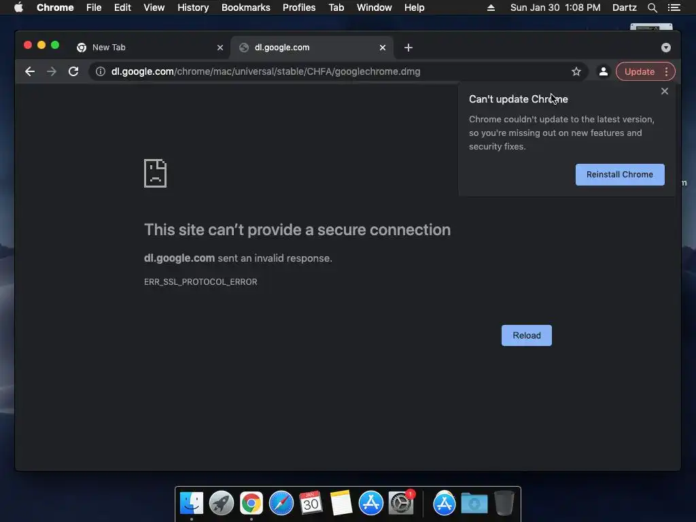Reload page via toolbar refresh icon
Screen dimensions: 696x522
tap(73, 71)
